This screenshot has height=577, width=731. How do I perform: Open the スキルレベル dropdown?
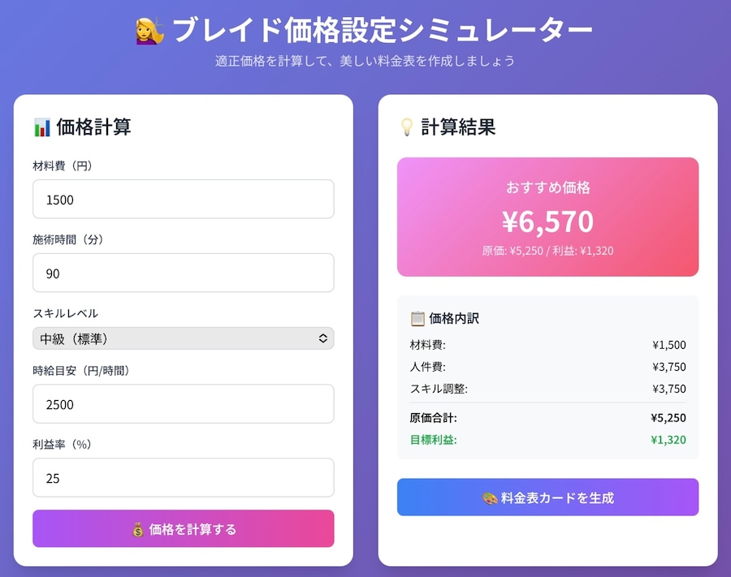[x=184, y=338]
